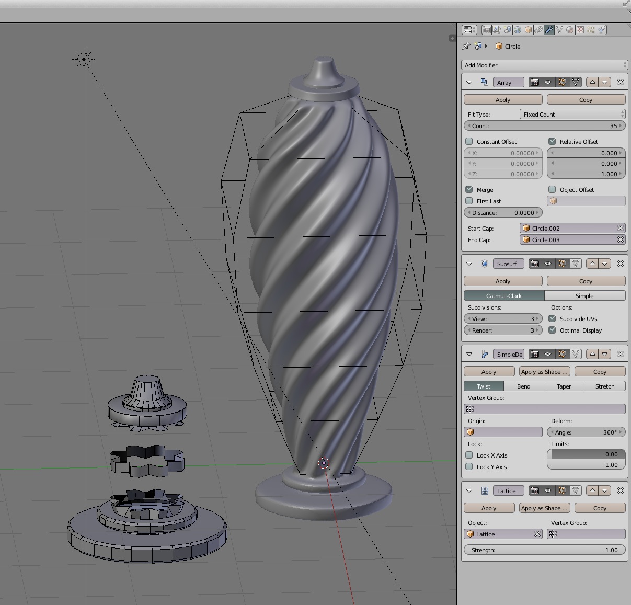Toggle edit mode display for the Array modifier

[x=562, y=82]
